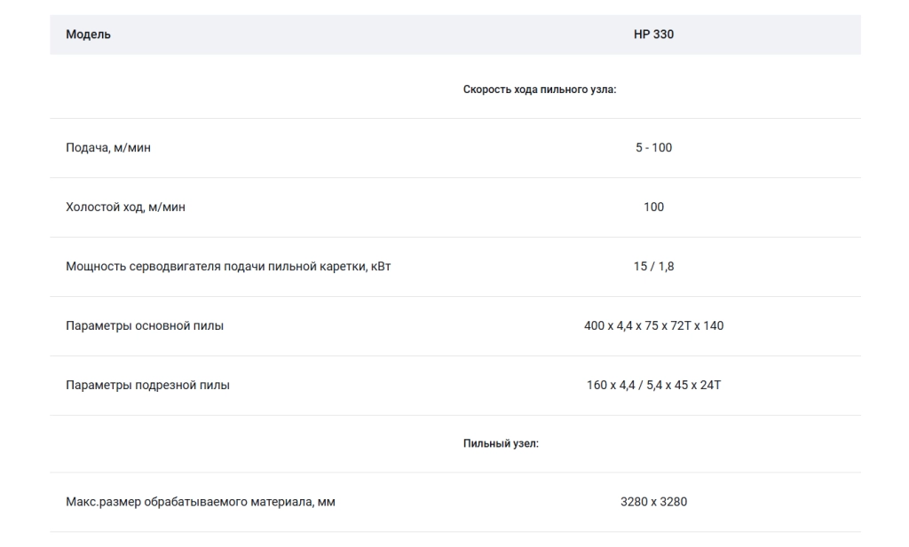Select the 160 x 4,4 / 5,4 x 45 x 24T value
Screen dimensions: 909x547
653,385
